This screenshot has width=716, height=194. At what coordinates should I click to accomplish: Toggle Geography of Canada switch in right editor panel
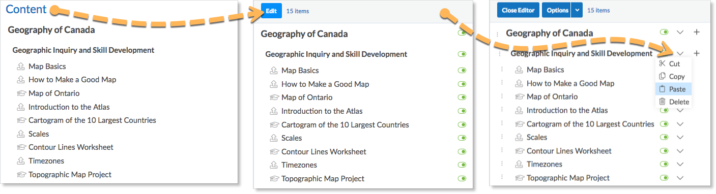pyautogui.click(x=664, y=32)
